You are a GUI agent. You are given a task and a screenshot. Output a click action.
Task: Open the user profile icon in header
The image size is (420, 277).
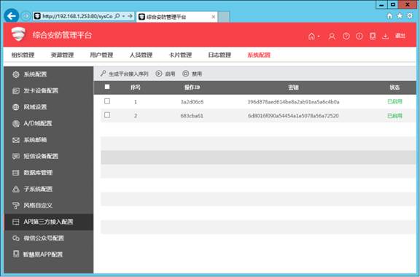(332, 36)
